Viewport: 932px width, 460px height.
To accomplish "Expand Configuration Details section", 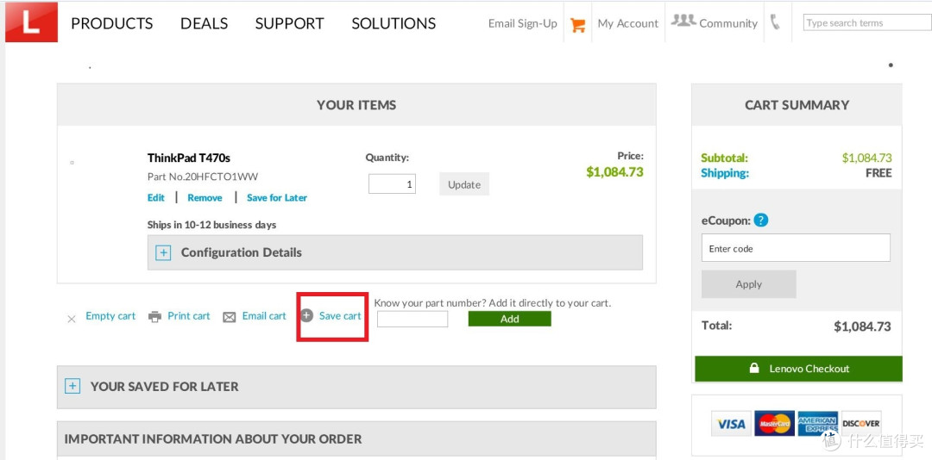I will coord(163,253).
